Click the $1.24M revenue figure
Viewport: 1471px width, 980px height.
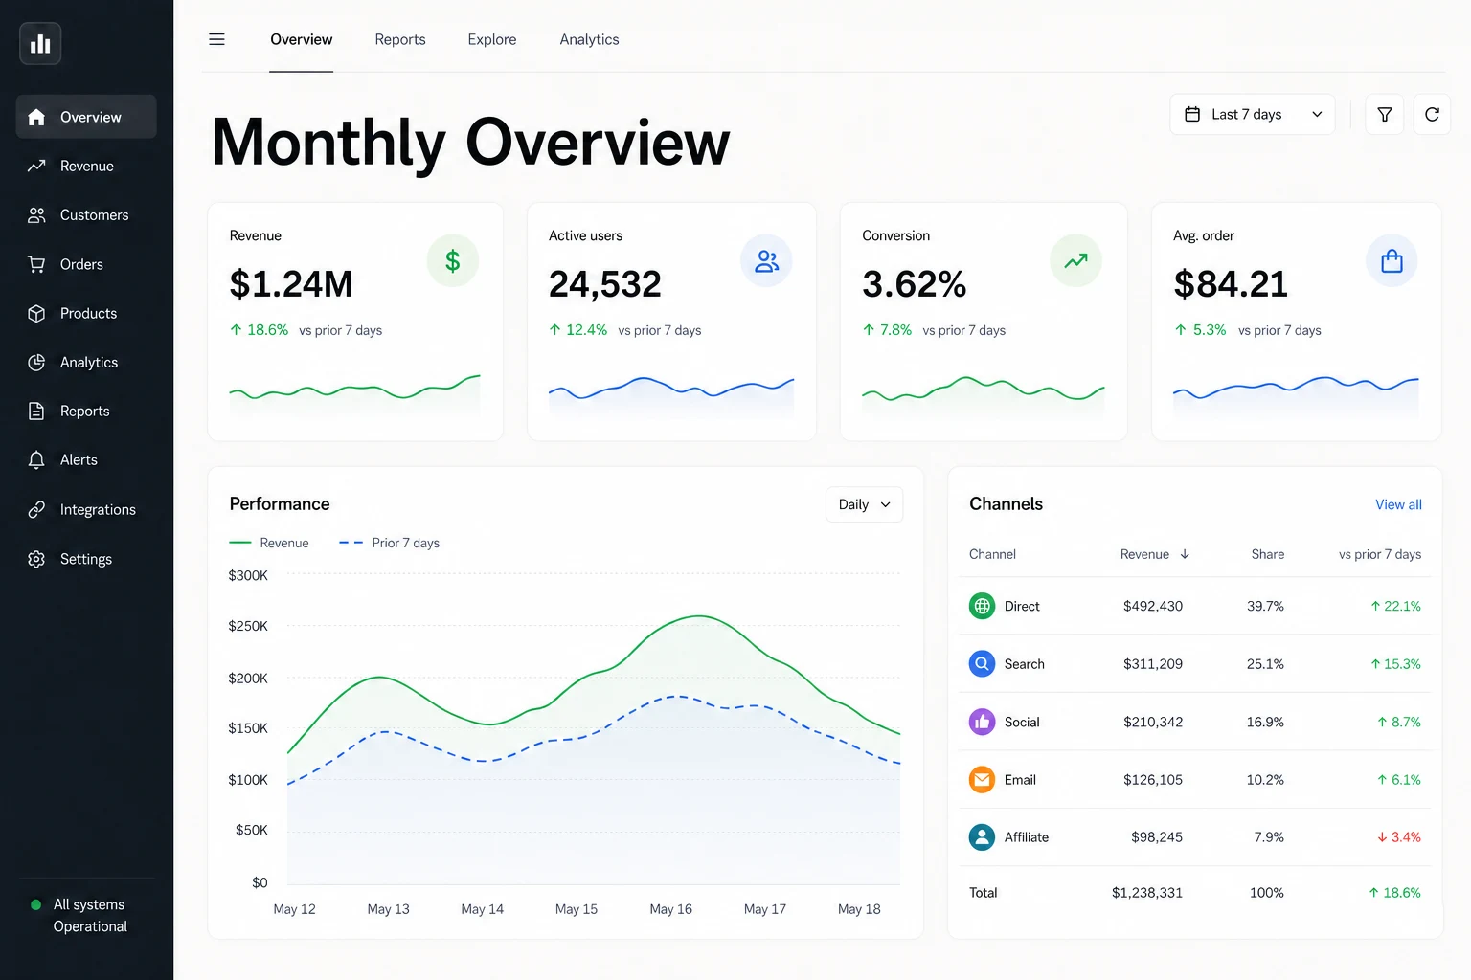coord(291,284)
